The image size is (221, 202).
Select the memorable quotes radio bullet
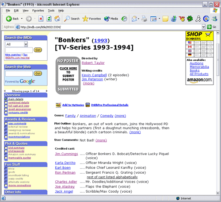tap(6, 158)
